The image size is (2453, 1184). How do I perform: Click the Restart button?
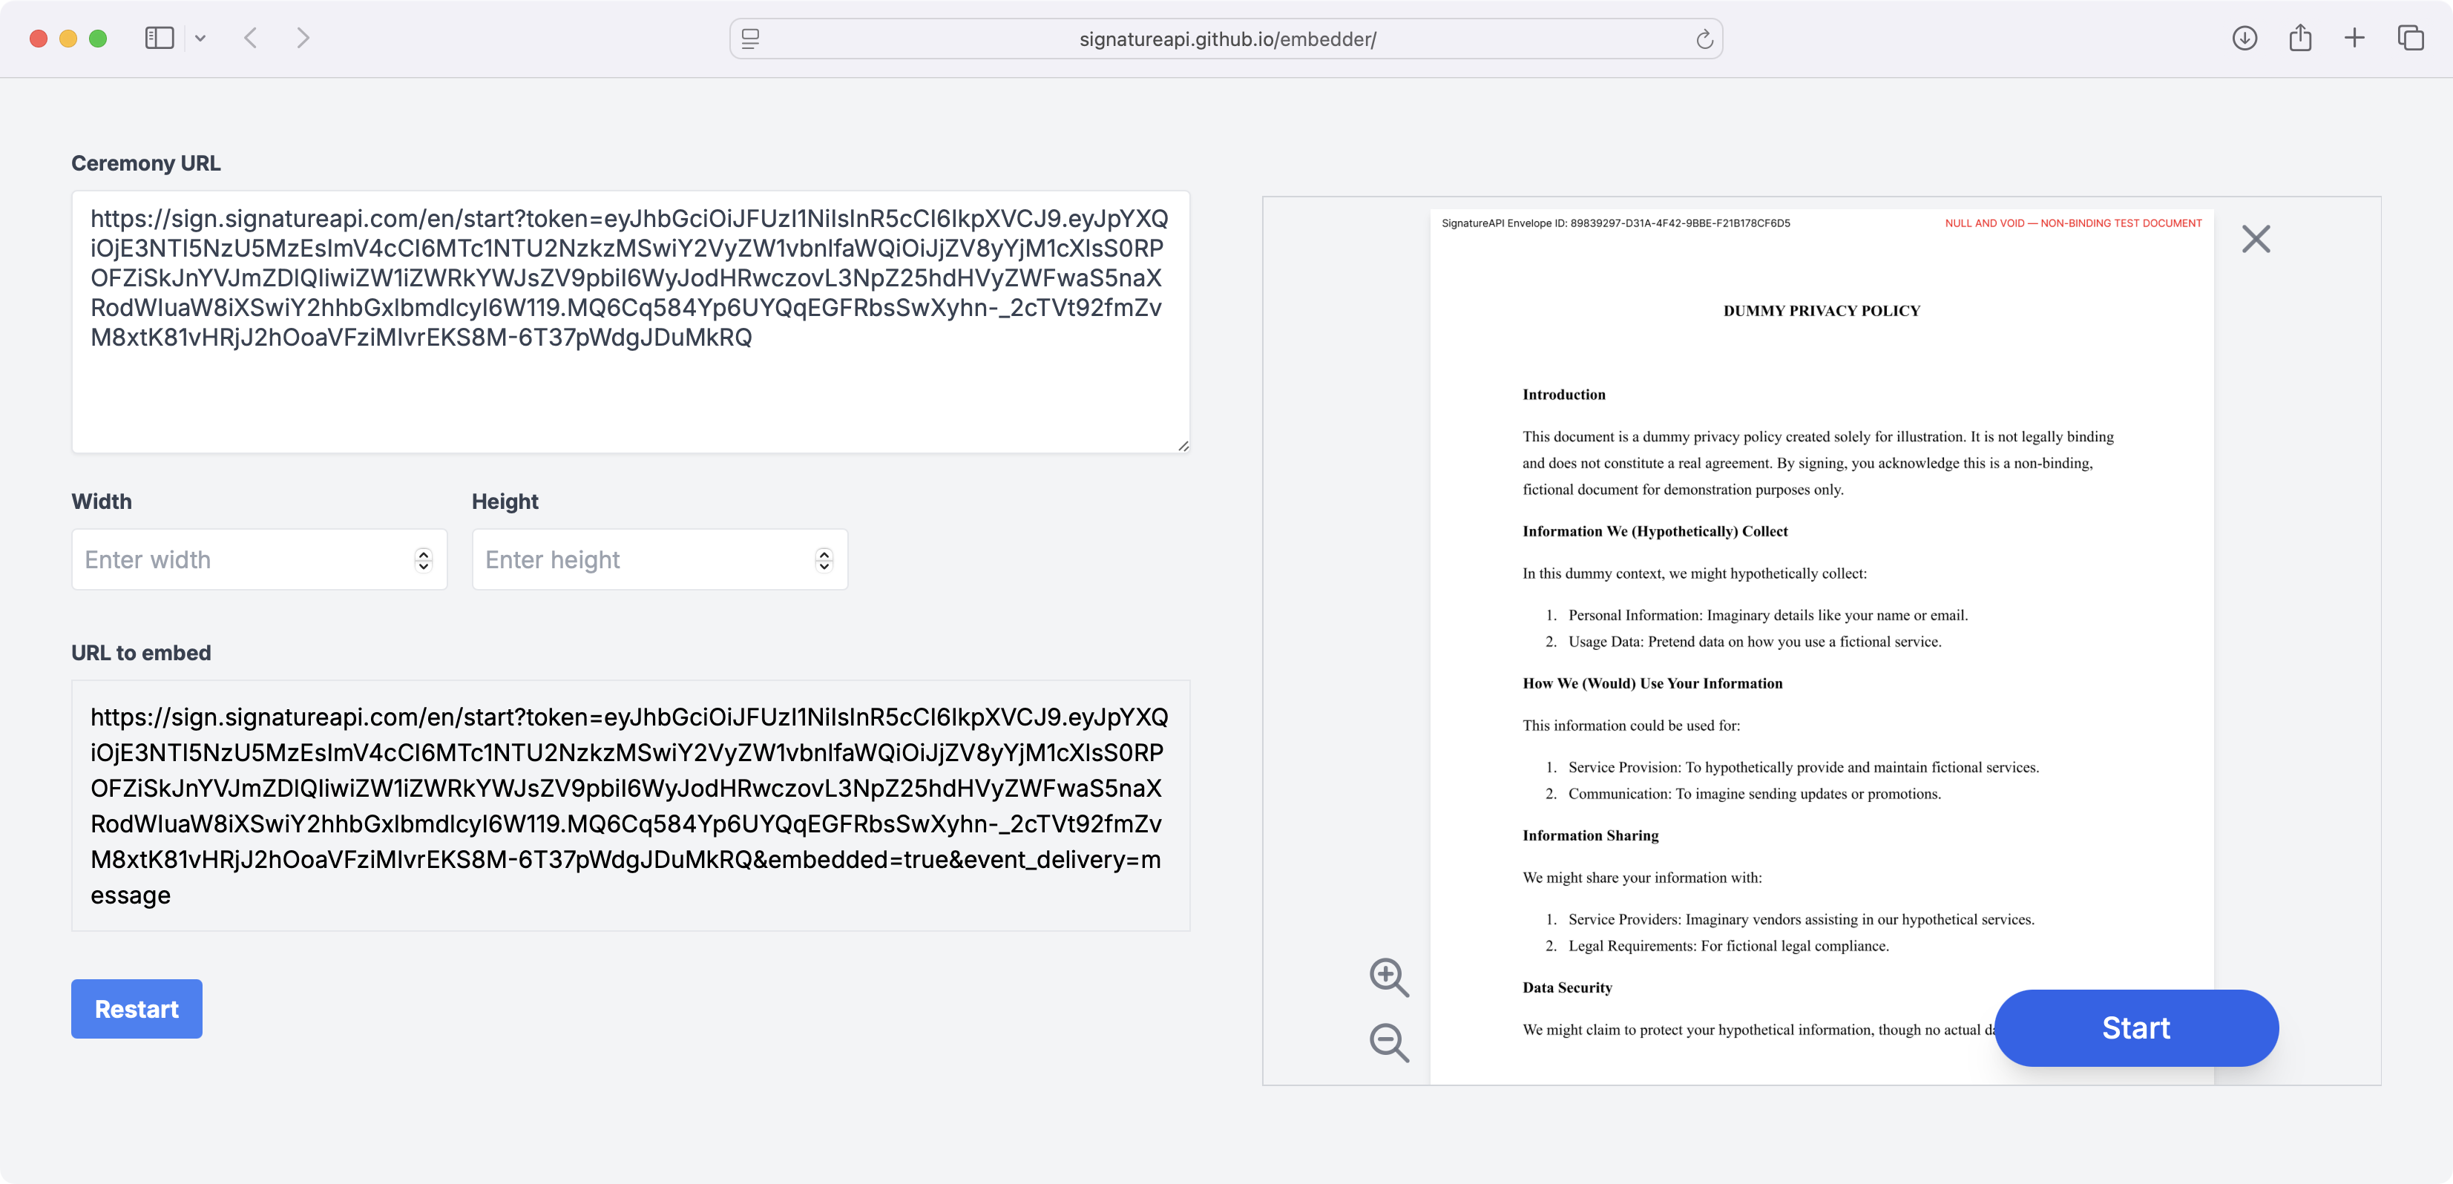[x=137, y=1008]
